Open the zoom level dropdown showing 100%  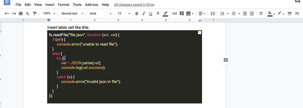pos(49,14)
